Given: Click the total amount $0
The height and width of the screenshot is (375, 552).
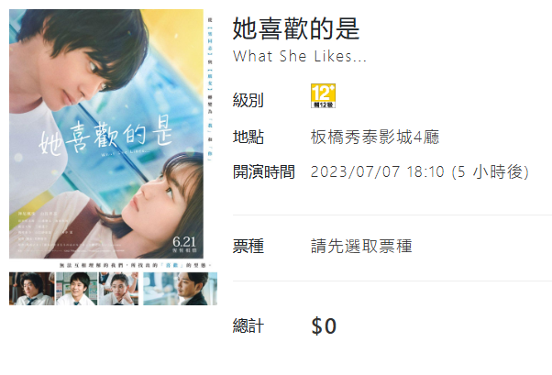Looking at the screenshot, I should coord(324,326).
